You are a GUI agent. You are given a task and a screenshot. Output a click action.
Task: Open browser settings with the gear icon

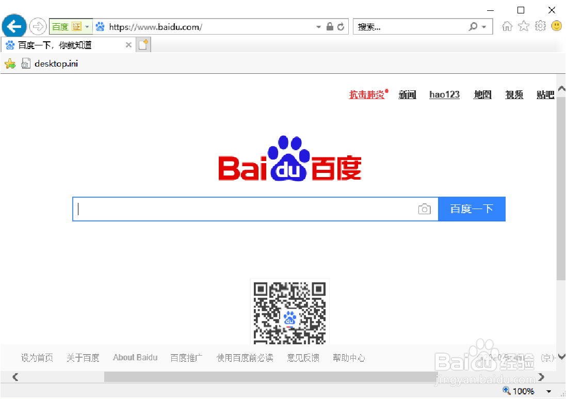pyautogui.click(x=540, y=25)
